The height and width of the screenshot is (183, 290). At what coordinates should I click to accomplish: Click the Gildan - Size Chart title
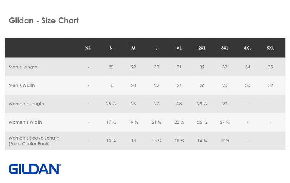click(44, 20)
